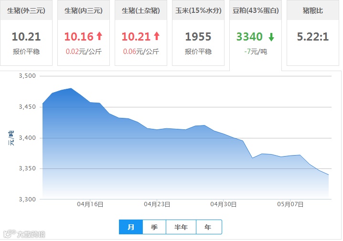Click the 元/吨 axis title
The image size is (343, 241).
11,138
